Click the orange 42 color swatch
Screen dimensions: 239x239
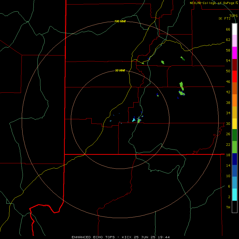[x=234, y=100]
